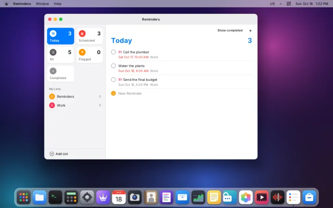Open Reminders icon in the dock
The image size is (333, 208).
(x=293, y=197)
